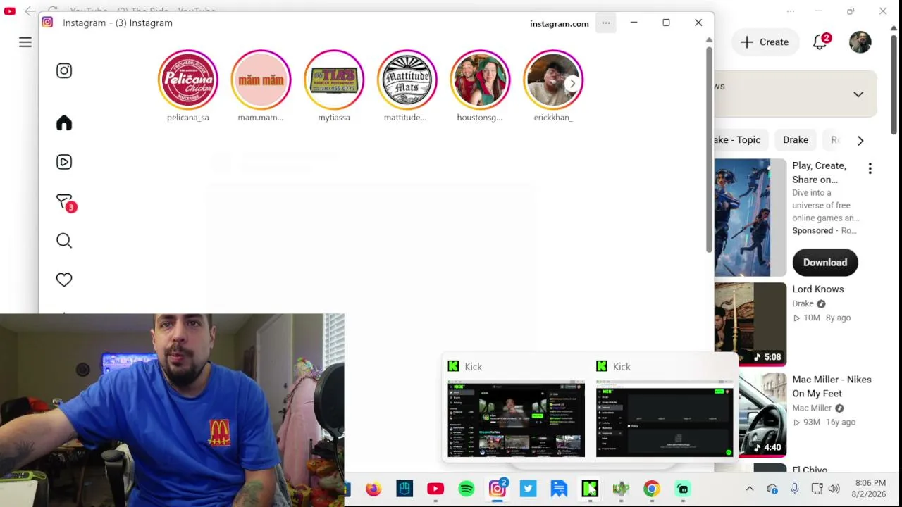Open the sponsored game ad thumbnail
The width and height of the screenshot is (902, 507).
click(750, 218)
